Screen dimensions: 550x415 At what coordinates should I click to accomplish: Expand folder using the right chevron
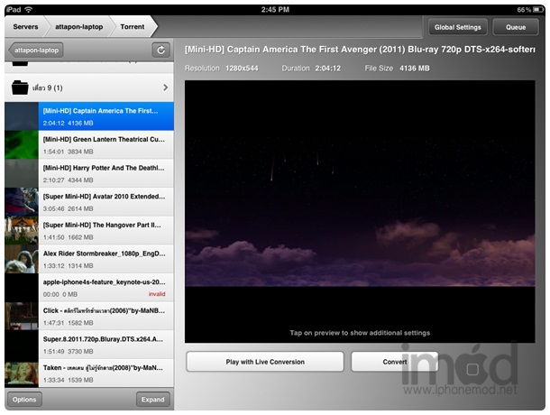(x=165, y=88)
